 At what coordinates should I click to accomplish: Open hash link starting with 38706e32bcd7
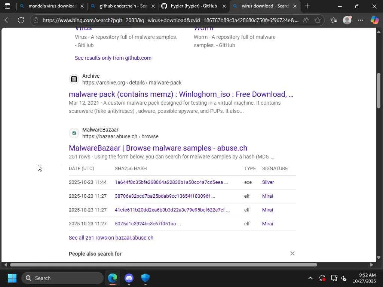click(x=165, y=196)
